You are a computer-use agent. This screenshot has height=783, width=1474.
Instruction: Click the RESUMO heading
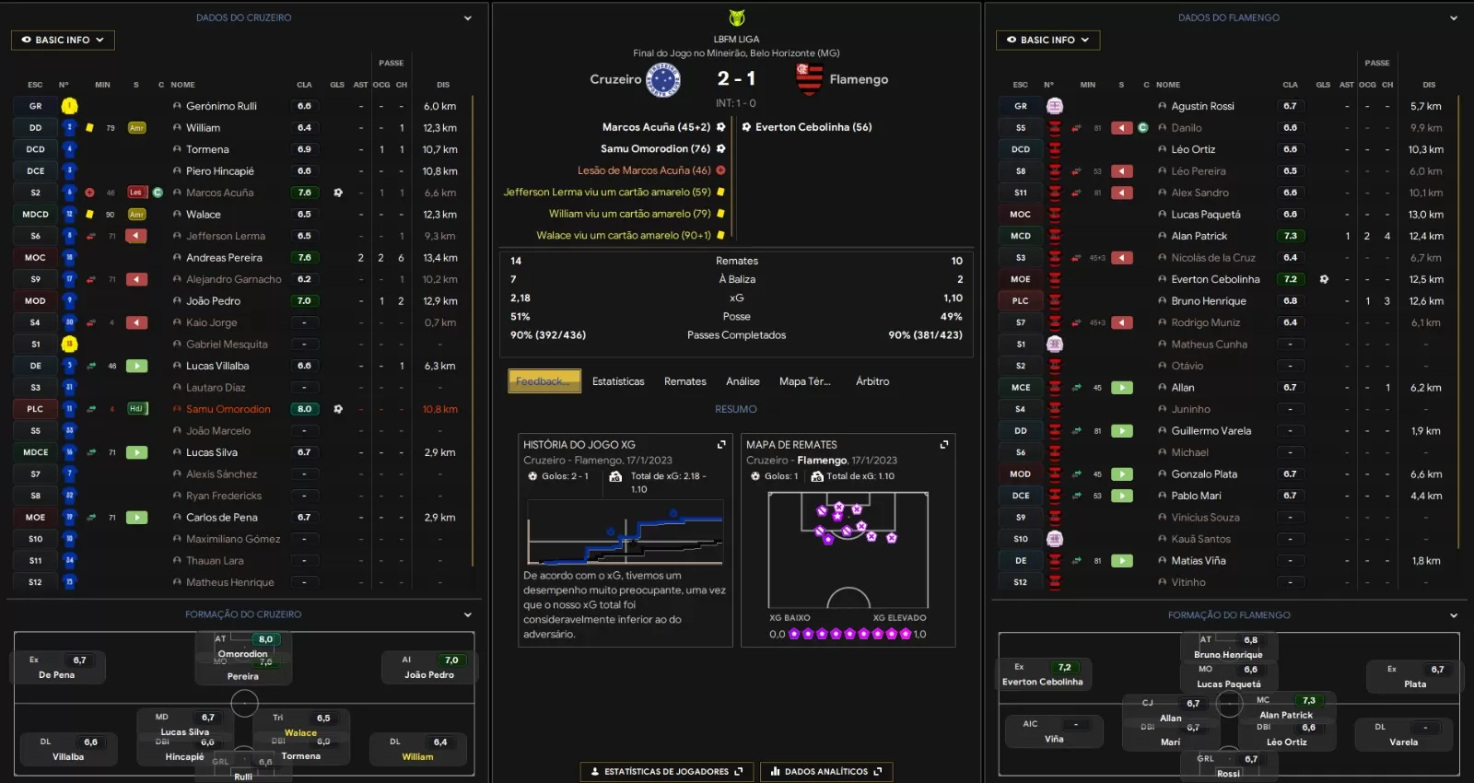736,409
